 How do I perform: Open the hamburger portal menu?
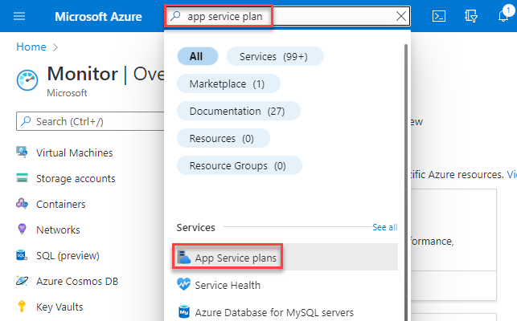click(x=20, y=16)
